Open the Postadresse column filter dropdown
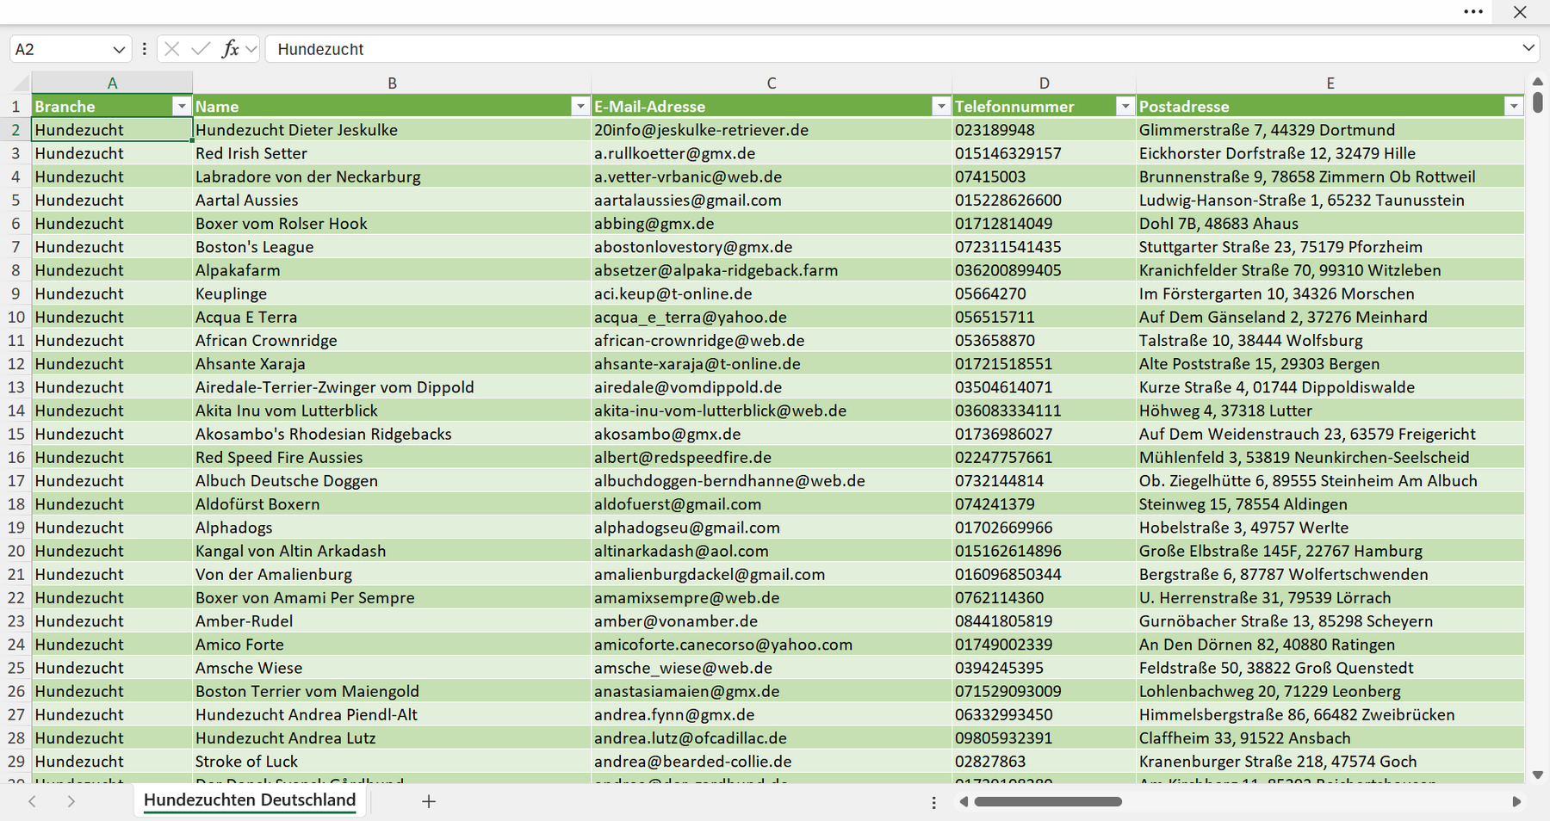This screenshot has width=1550, height=821. pyautogui.click(x=1513, y=106)
